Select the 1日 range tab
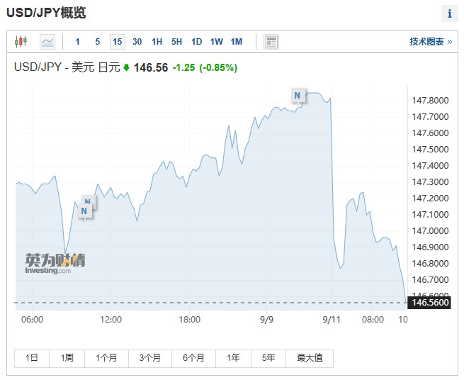This screenshot has height=380, width=464. 32,359
